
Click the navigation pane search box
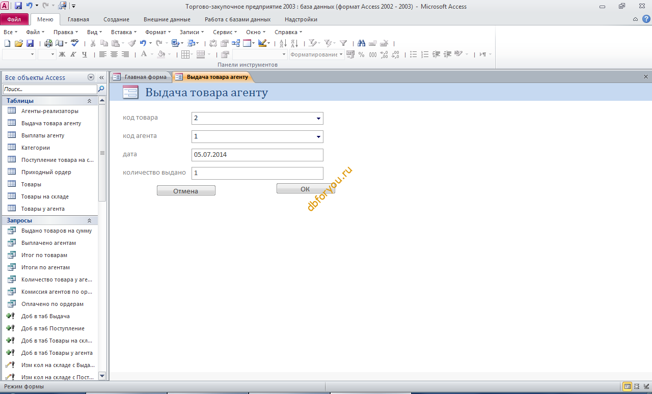tap(49, 89)
